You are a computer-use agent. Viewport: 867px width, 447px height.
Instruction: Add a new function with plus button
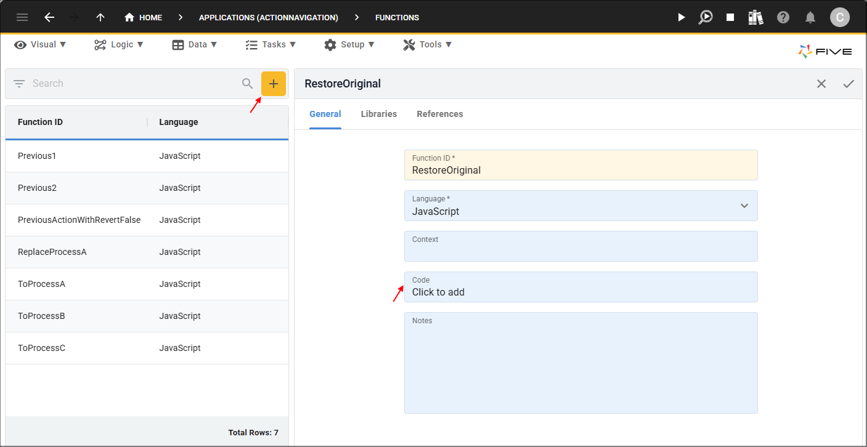[x=274, y=84]
